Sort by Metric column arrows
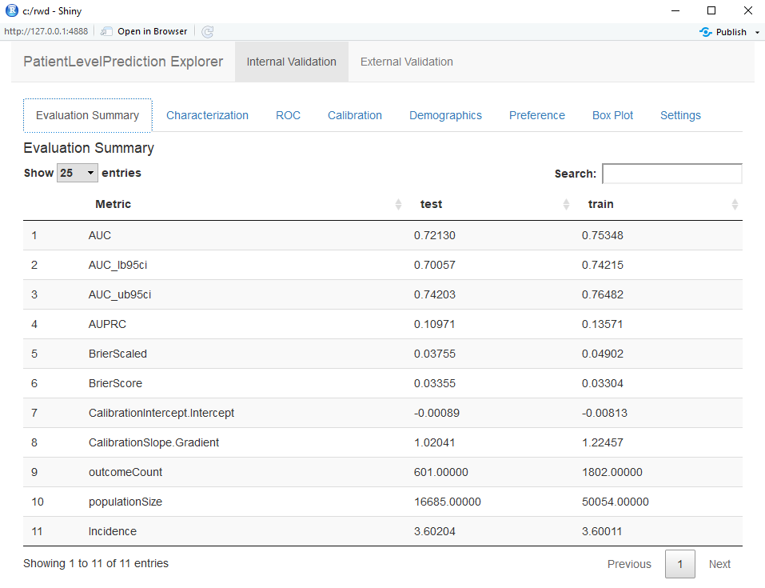The height and width of the screenshot is (588, 765). point(398,204)
